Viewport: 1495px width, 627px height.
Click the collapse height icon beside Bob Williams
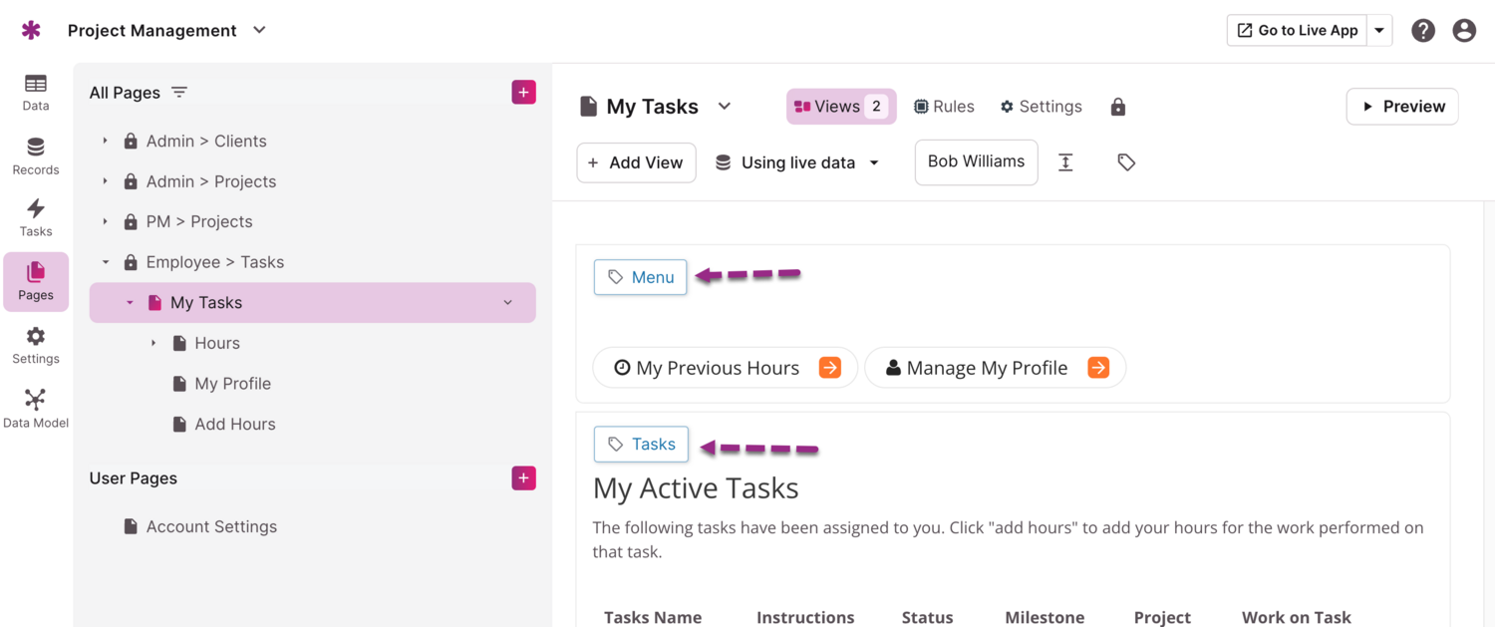[1065, 162]
